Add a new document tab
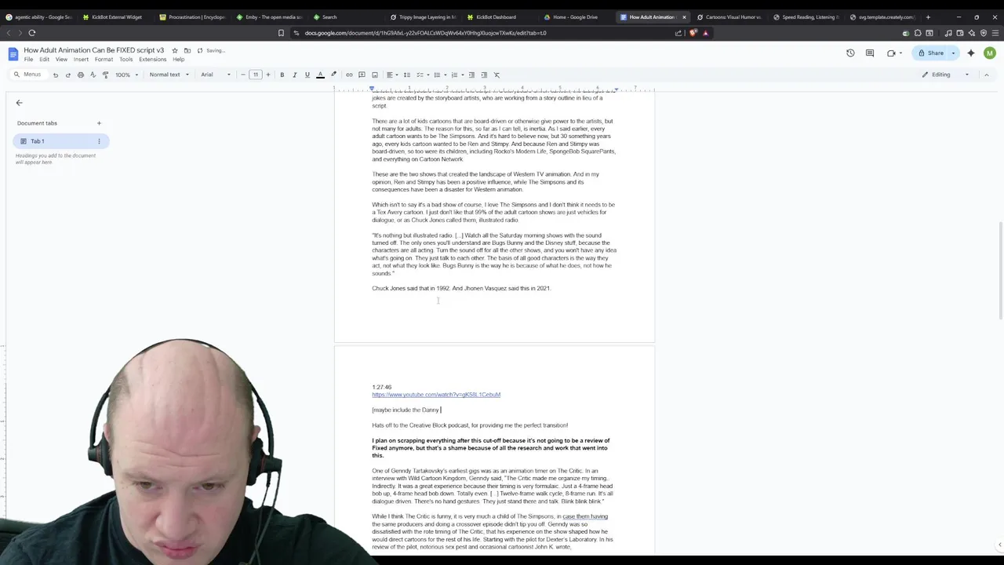This screenshot has width=1004, height=565. (x=99, y=123)
